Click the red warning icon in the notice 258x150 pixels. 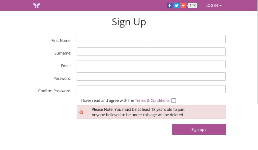(x=81, y=112)
